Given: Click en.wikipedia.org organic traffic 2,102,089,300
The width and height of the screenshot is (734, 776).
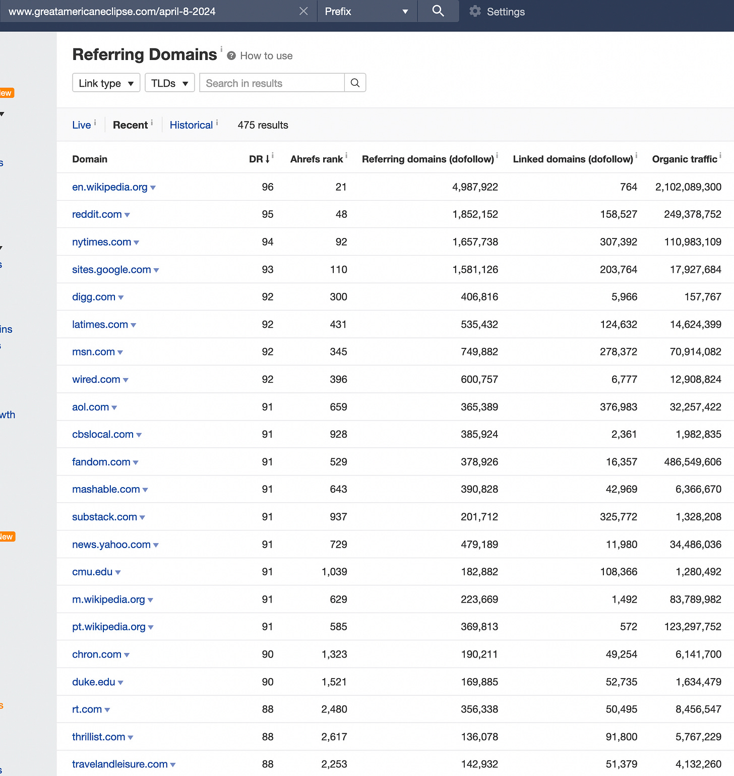Looking at the screenshot, I should pos(688,187).
